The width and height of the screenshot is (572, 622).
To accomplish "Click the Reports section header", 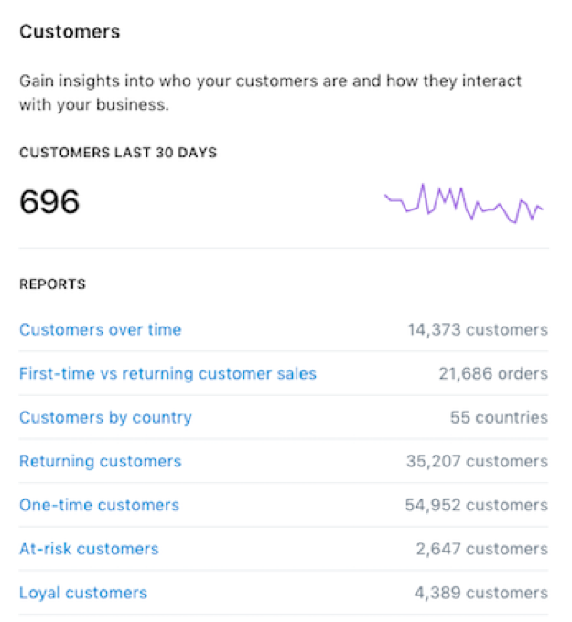I will click(x=52, y=284).
